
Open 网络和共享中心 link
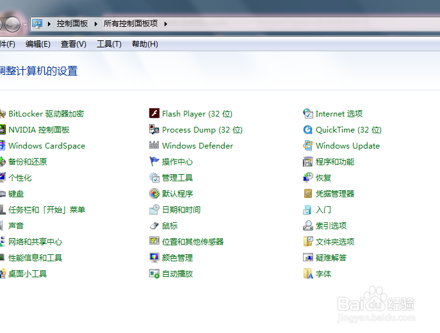pos(35,241)
